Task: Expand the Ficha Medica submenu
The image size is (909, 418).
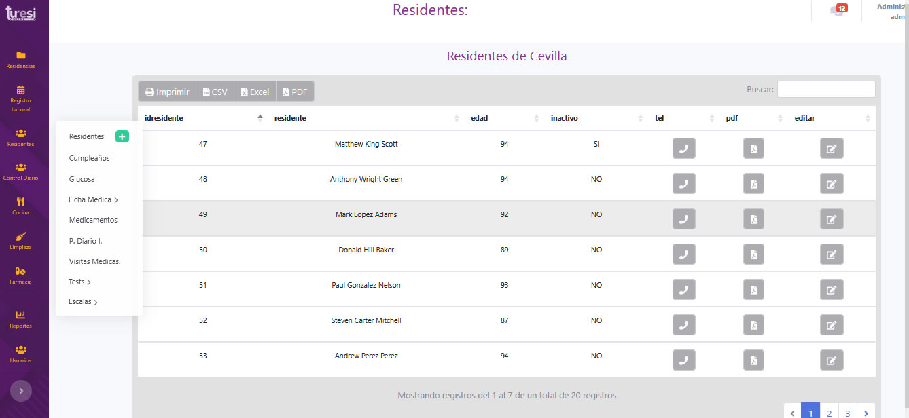Action: [93, 199]
